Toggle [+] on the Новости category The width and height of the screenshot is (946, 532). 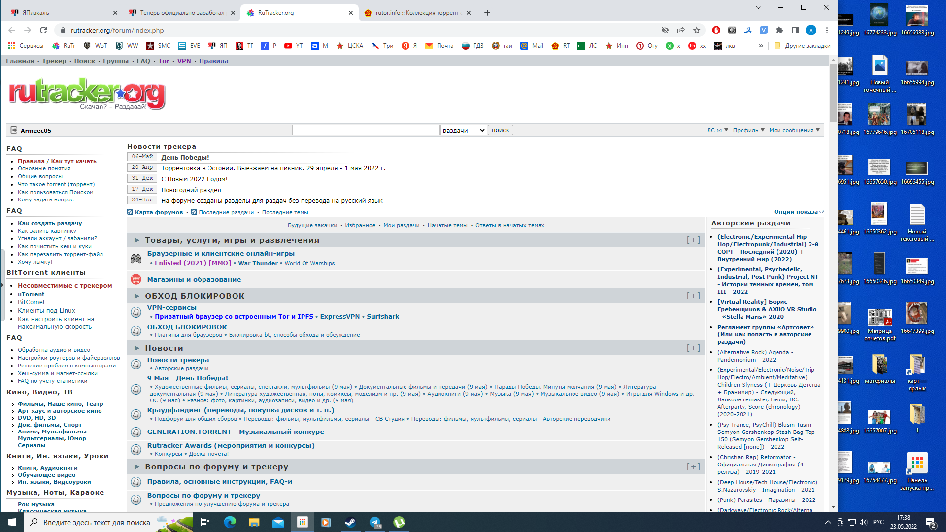(693, 348)
